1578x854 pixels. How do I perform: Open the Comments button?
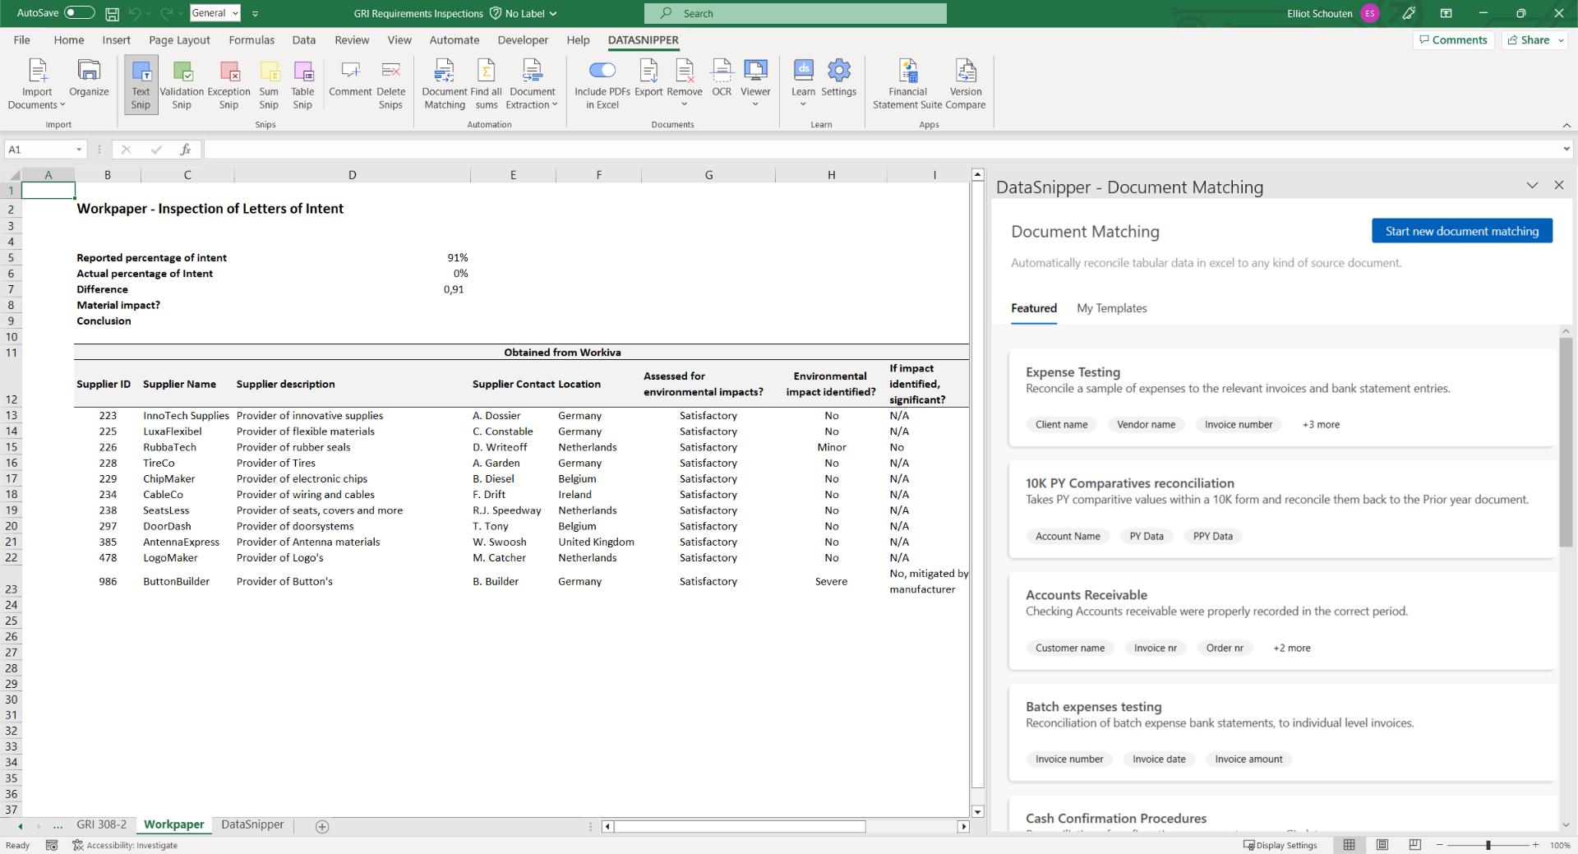point(1453,39)
